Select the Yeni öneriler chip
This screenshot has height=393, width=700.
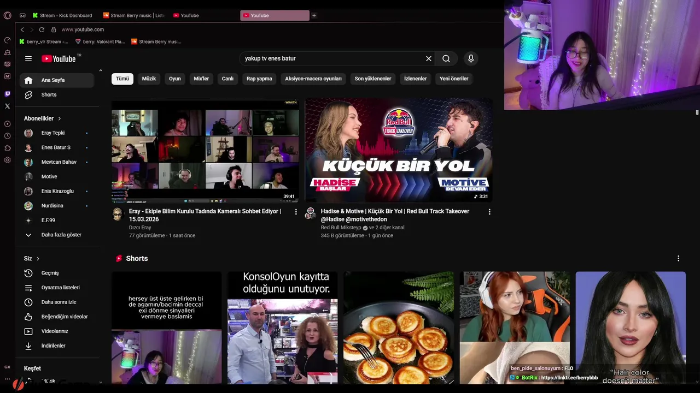pos(454,79)
